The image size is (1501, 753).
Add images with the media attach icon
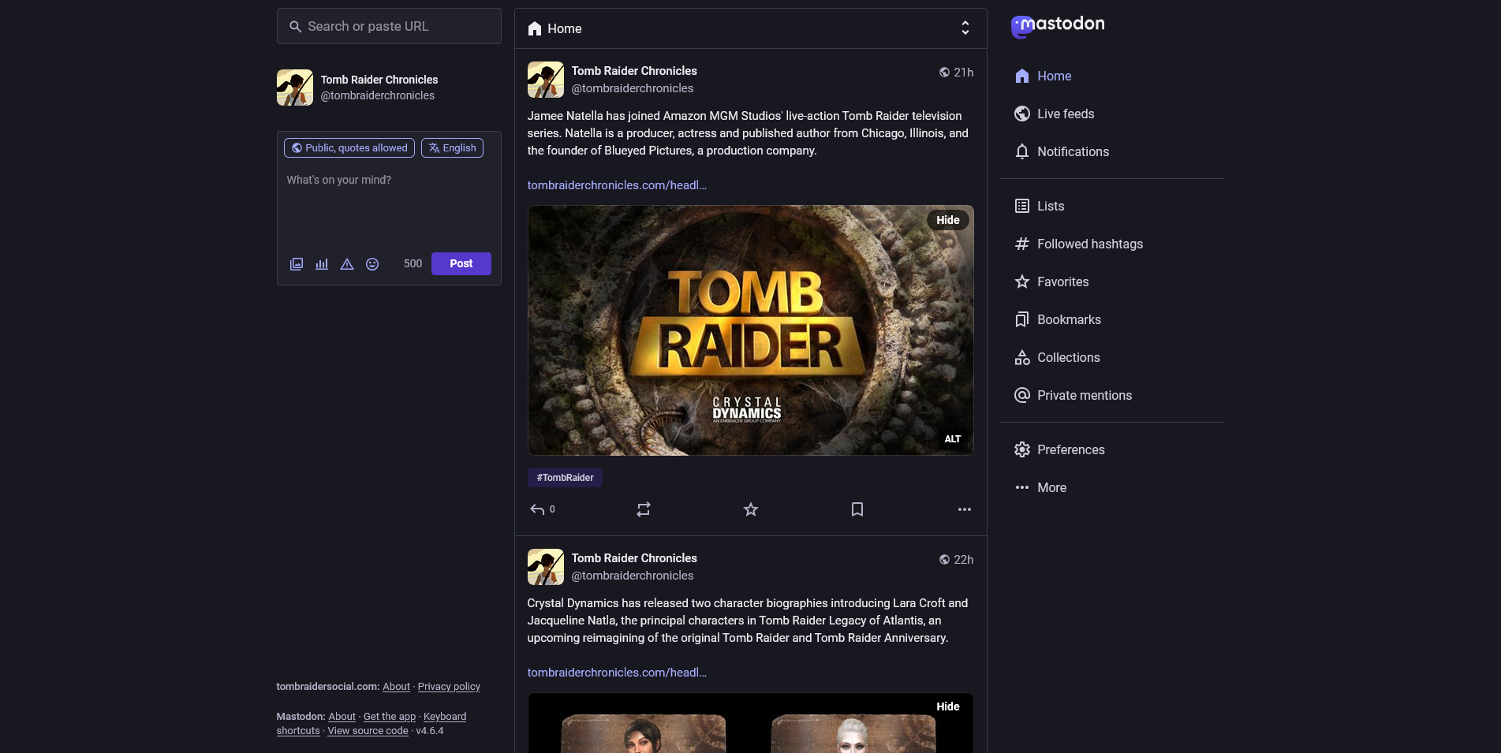tap(297, 264)
